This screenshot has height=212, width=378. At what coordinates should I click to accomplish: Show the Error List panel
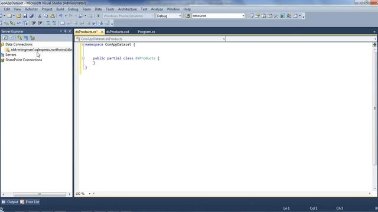click(x=30, y=202)
